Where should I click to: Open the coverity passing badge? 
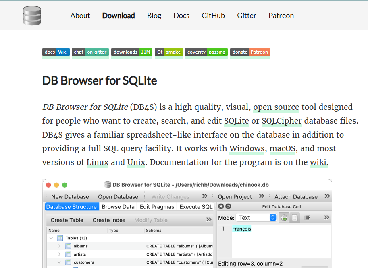pyautogui.click(x=206, y=52)
